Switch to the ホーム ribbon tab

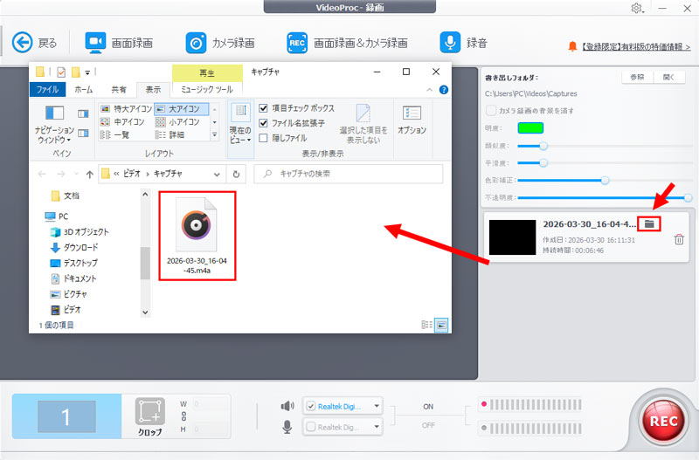point(83,90)
